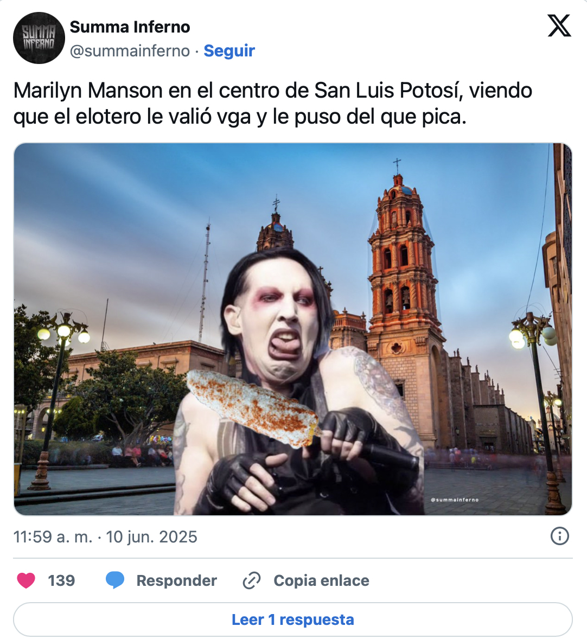Open the Marilyn Manson meme image
The width and height of the screenshot is (587, 639).
292,329
